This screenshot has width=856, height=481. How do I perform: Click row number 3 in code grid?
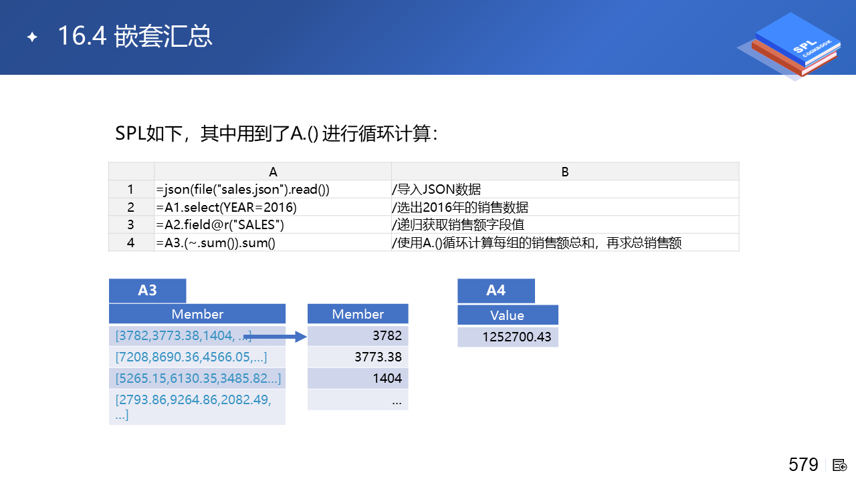point(131,224)
